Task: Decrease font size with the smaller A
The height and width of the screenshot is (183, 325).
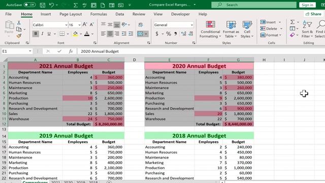Action: coord(91,25)
